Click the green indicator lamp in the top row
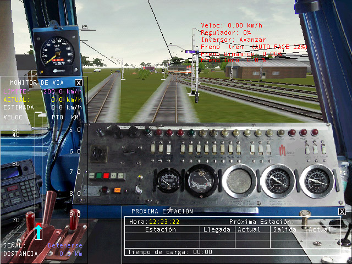 coord(191,133)
